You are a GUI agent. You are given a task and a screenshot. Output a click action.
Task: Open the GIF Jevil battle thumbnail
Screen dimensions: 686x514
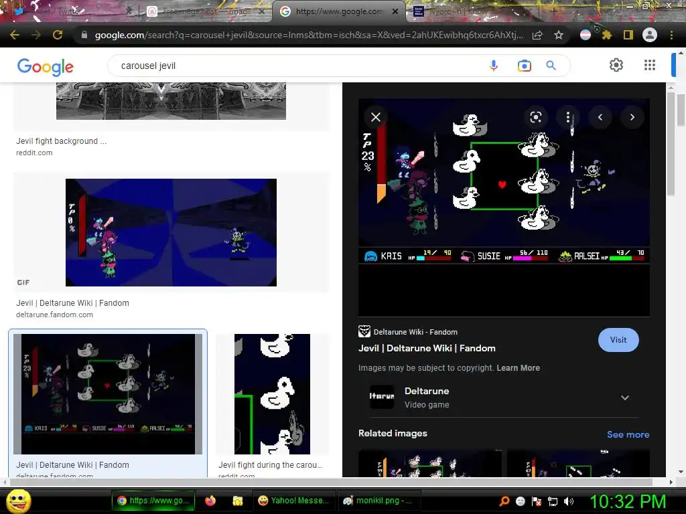(x=171, y=232)
